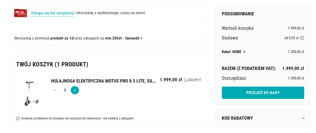This screenshot has height=133, width=316.
Task: Expand the Kod rabatowy chevron
Action: [x=303, y=118]
